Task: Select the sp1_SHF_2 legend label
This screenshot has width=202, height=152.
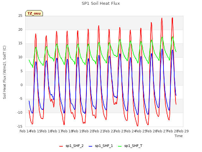Action: pyautogui.click(x=74, y=146)
